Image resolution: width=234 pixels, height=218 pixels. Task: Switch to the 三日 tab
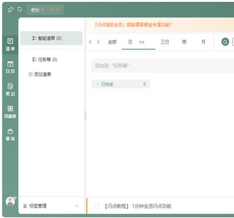point(165,42)
